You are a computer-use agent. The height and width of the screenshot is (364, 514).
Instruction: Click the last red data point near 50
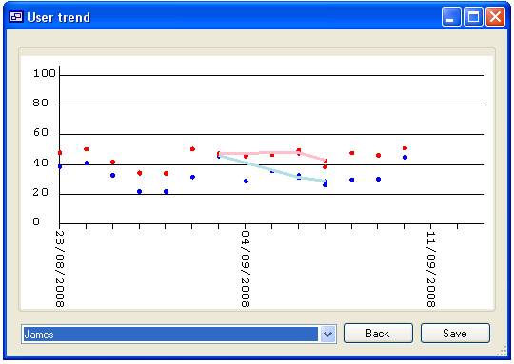pyautogui.click(x=405, y=148)
